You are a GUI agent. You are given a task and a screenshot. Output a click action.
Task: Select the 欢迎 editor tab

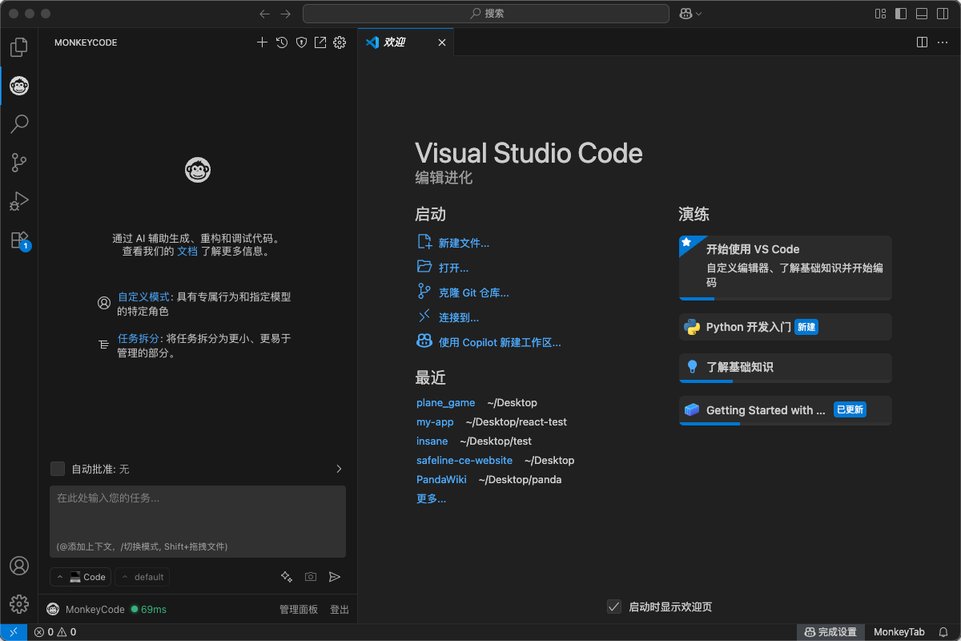click(x=405, y=42)
